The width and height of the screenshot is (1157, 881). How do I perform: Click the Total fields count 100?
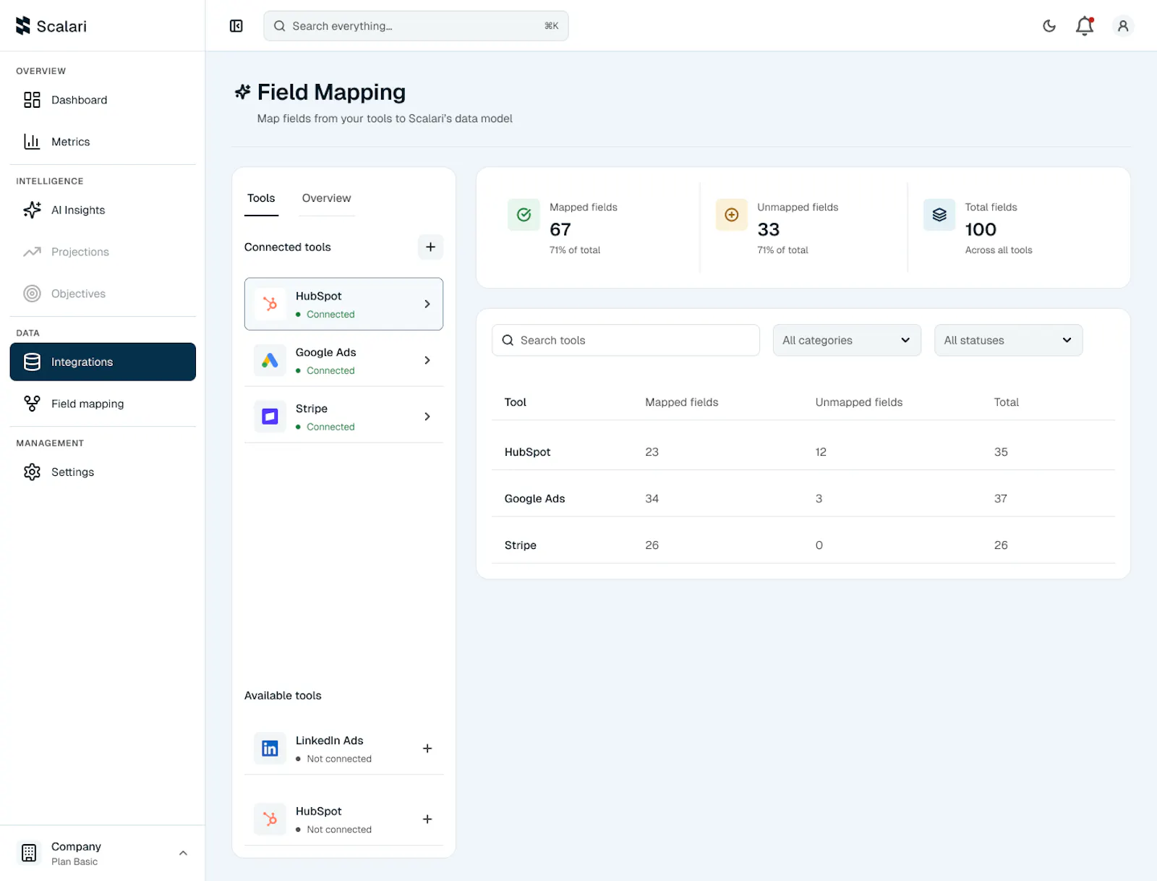pyautogui.click(x=981, y=229)
